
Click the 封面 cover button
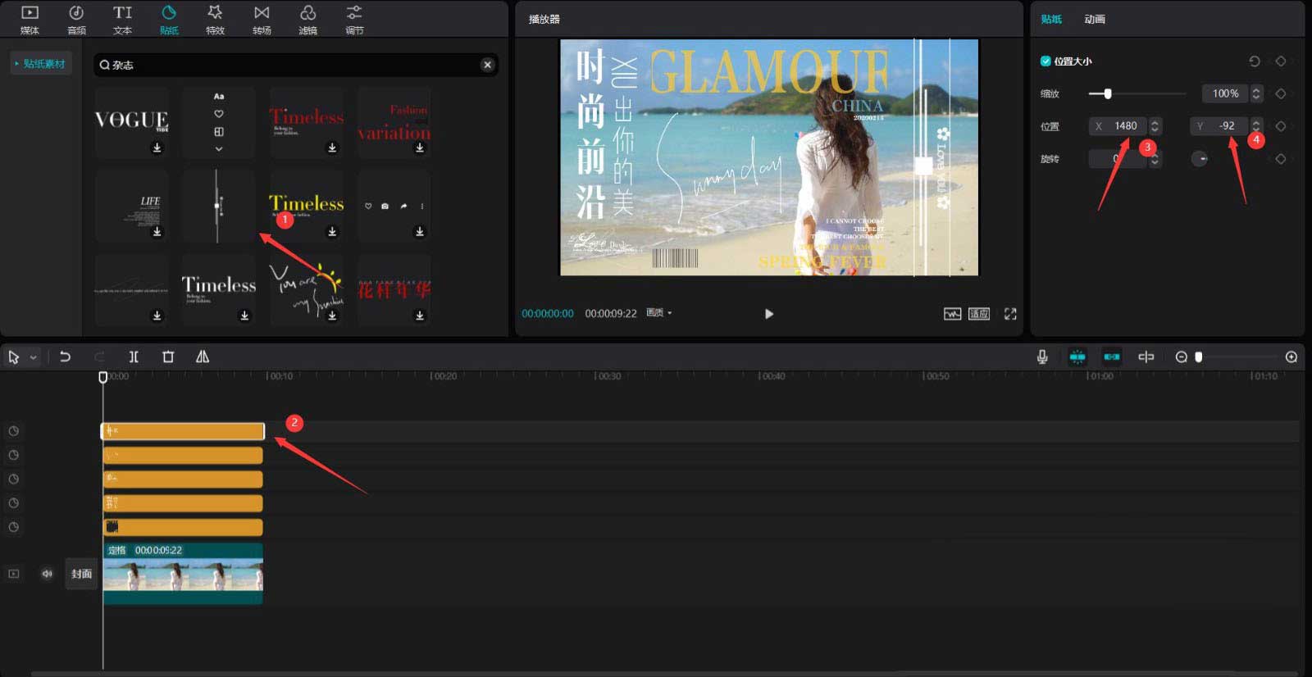(81, 574)
